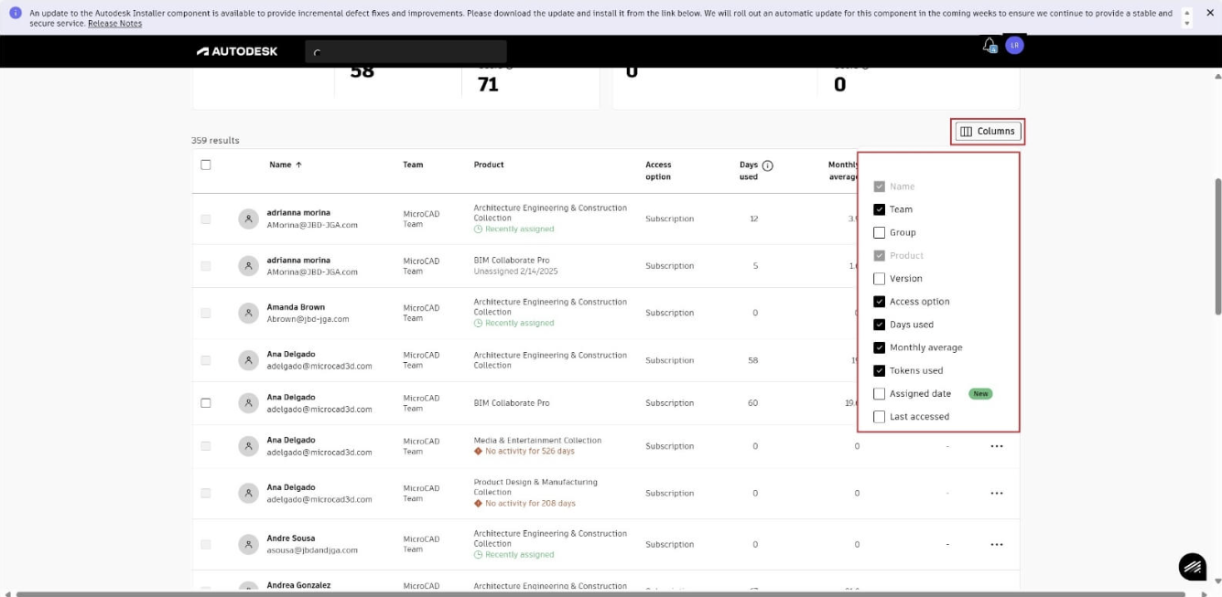The height and width of the screenshot is (597, 1222).
Task: Click the header search input field
Action: click(x=406, y=52)
